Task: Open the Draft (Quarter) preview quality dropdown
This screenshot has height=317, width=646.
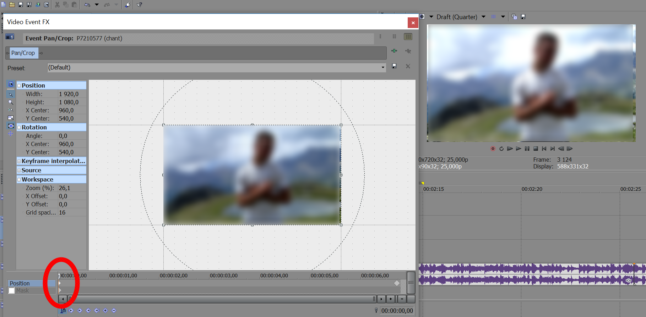Action: (x=483, y=17)
